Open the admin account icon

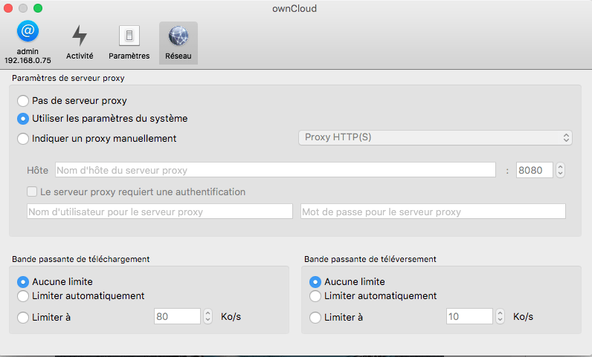(x=28, y=33)
